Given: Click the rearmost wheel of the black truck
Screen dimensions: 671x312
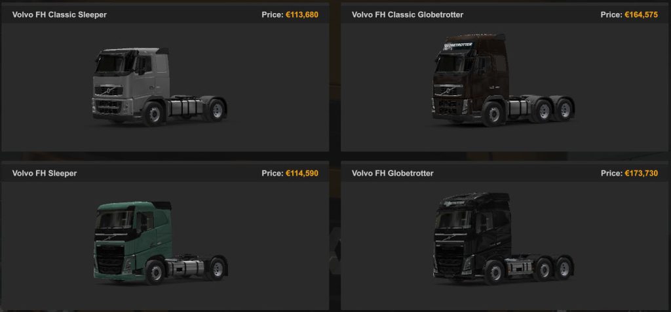Looking at the screenshot, I should pyautogui.click(x=564, y=268).
